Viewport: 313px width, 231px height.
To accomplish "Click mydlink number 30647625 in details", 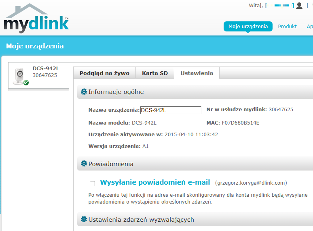I will click(281, 109).
